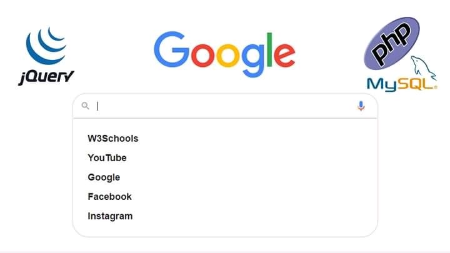Click the magnifying glass search icon
The height and width of the screenshot is (253, 450).
85,106
